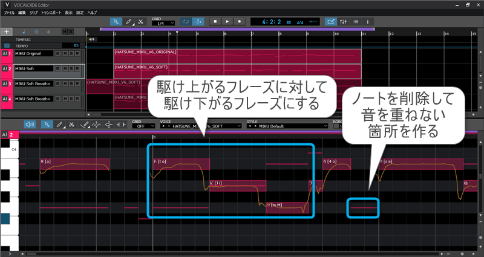
Task: Mute track 3 MIKU Soft Breath+
Action: [x=65, y=83]
